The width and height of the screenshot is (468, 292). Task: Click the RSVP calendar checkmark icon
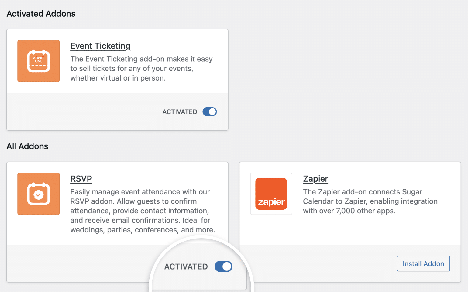pos(39,194)
